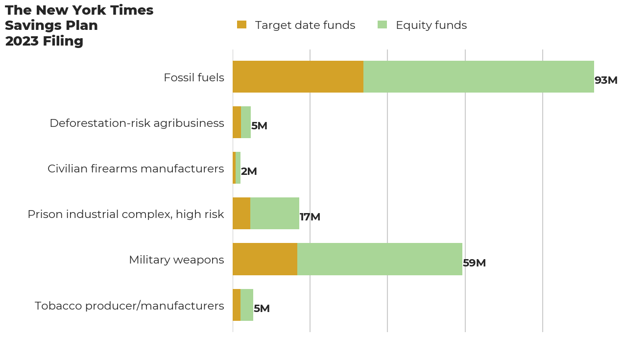
Task: Click the orange Military weapons bar segment
Action: [x=265, y=259]
